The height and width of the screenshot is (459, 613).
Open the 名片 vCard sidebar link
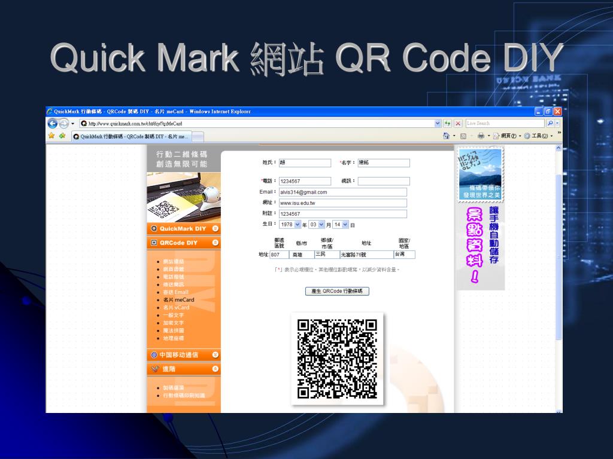coord(177,308)
